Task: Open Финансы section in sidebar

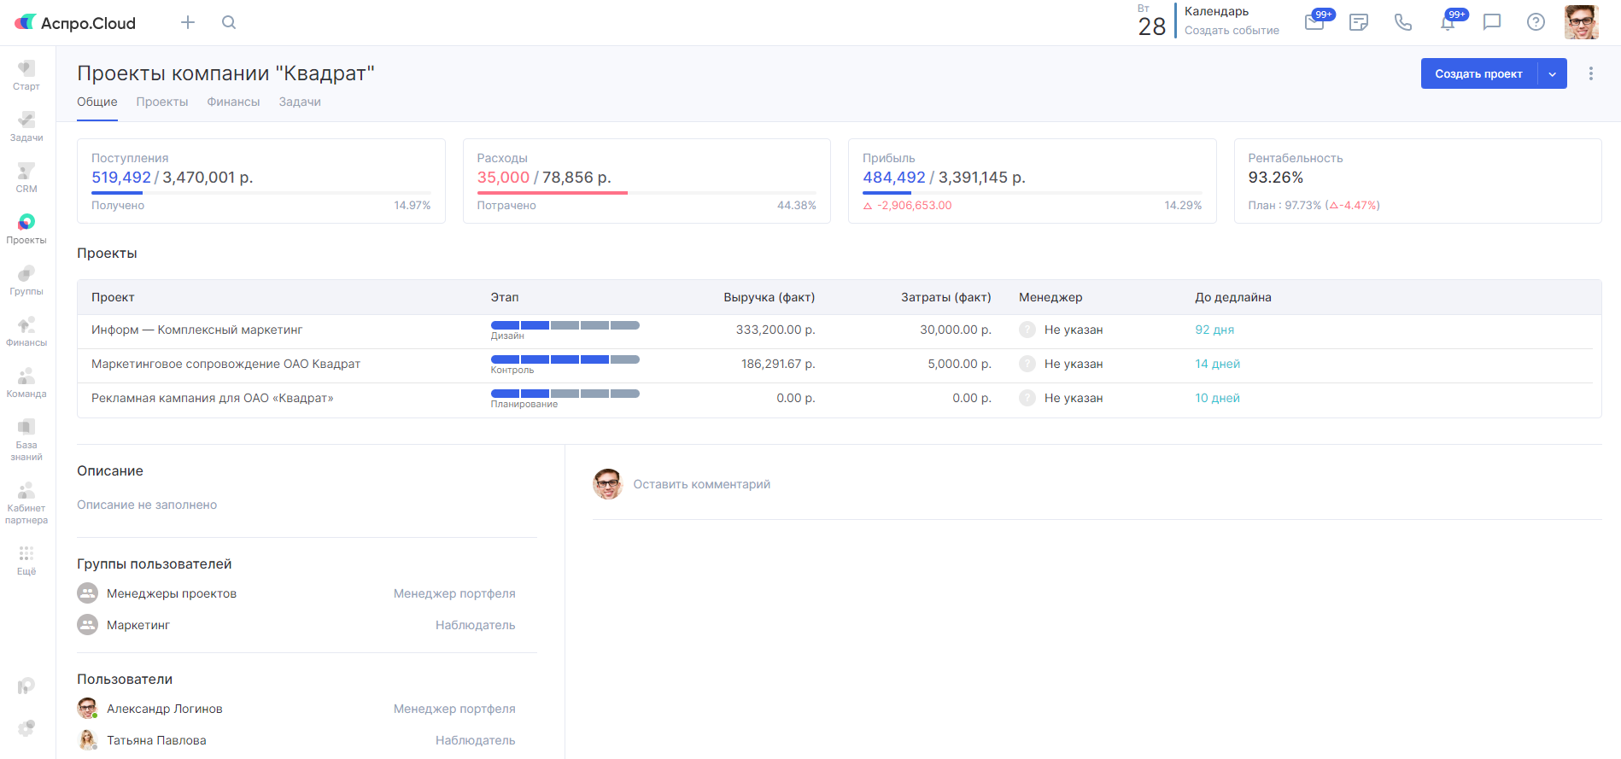Action: (26, 331)
